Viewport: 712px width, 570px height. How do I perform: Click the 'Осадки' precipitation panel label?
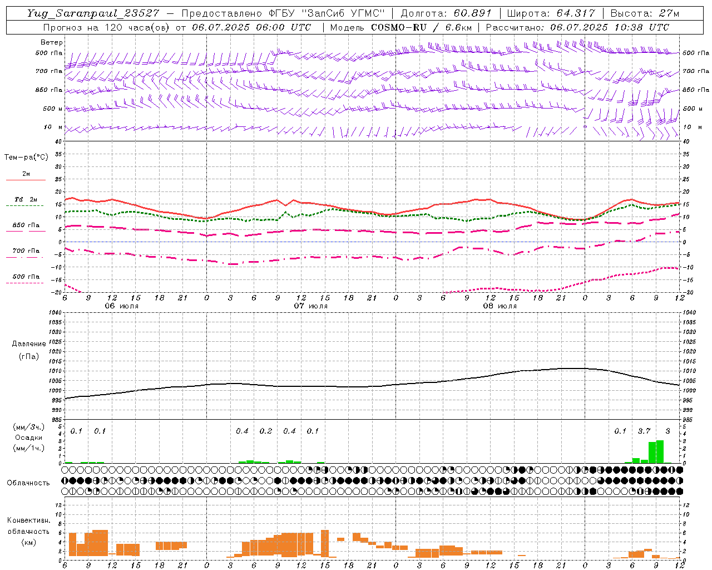[28, 438]
